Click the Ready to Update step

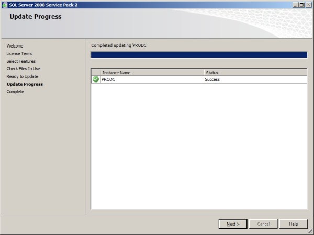tap(22, 76)
